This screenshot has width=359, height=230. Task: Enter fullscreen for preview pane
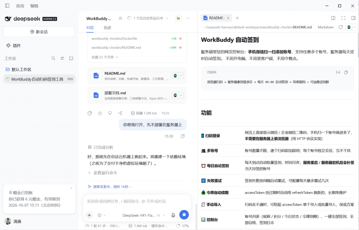(343, 18)
